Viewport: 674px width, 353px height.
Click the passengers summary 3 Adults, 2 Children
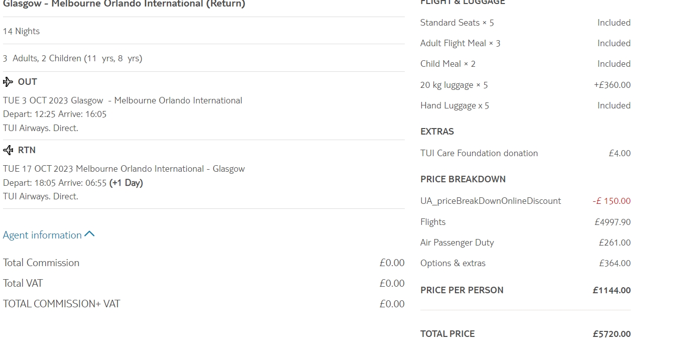click(72, 58)
